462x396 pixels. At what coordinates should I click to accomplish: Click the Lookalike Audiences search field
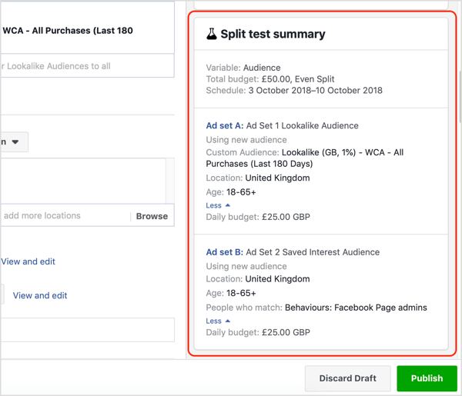85,66
